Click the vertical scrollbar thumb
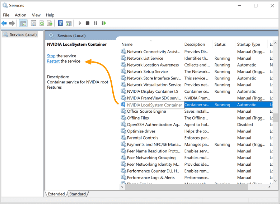This screenshot has height=204, width=280. click(x=275, y=117)
